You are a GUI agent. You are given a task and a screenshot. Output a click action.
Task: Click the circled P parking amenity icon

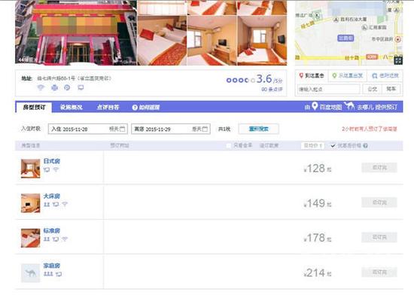67,87
